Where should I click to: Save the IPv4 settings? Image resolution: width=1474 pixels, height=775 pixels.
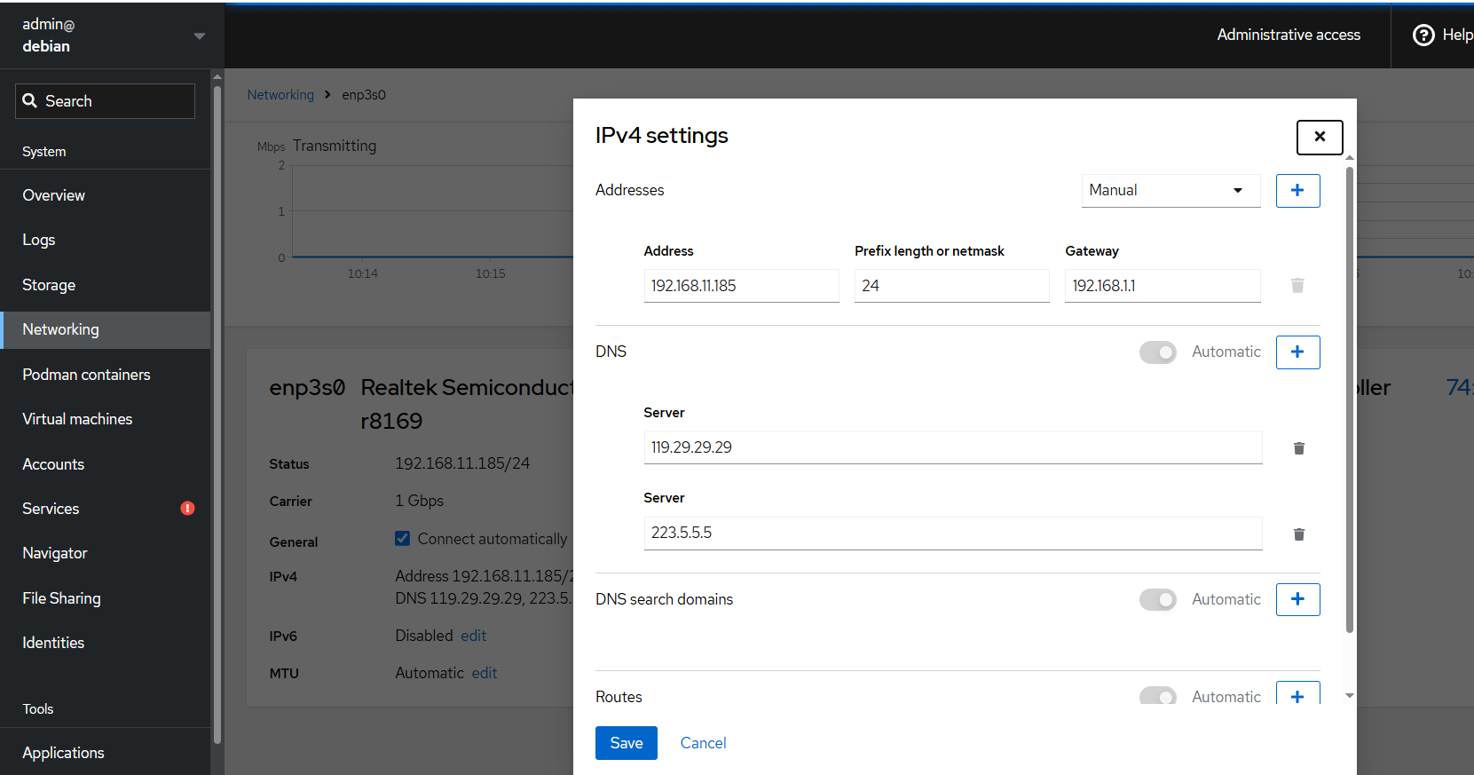point(627,743)
